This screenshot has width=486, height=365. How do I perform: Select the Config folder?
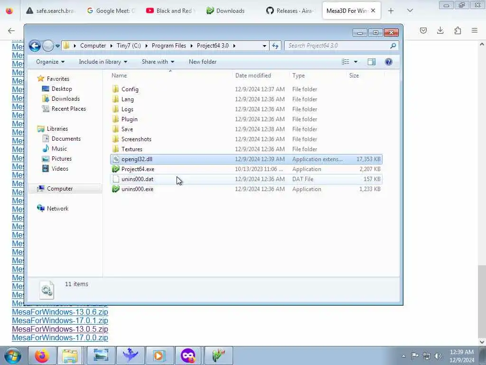[x=246, y=89]
